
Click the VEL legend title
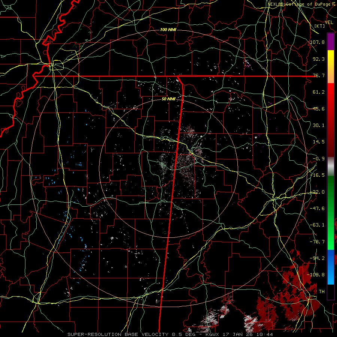[329, 22]
